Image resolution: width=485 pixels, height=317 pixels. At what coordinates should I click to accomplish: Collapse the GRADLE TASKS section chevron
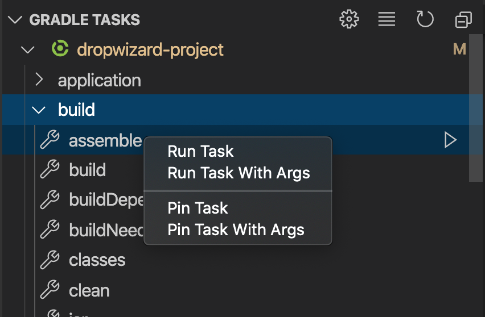pyautogui.click(x=15, y=20)
